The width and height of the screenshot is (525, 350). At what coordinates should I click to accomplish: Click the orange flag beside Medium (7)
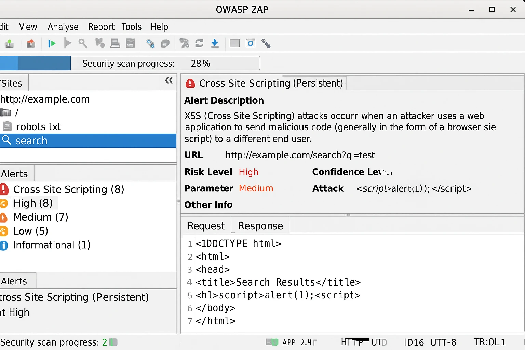click(4, 217)
